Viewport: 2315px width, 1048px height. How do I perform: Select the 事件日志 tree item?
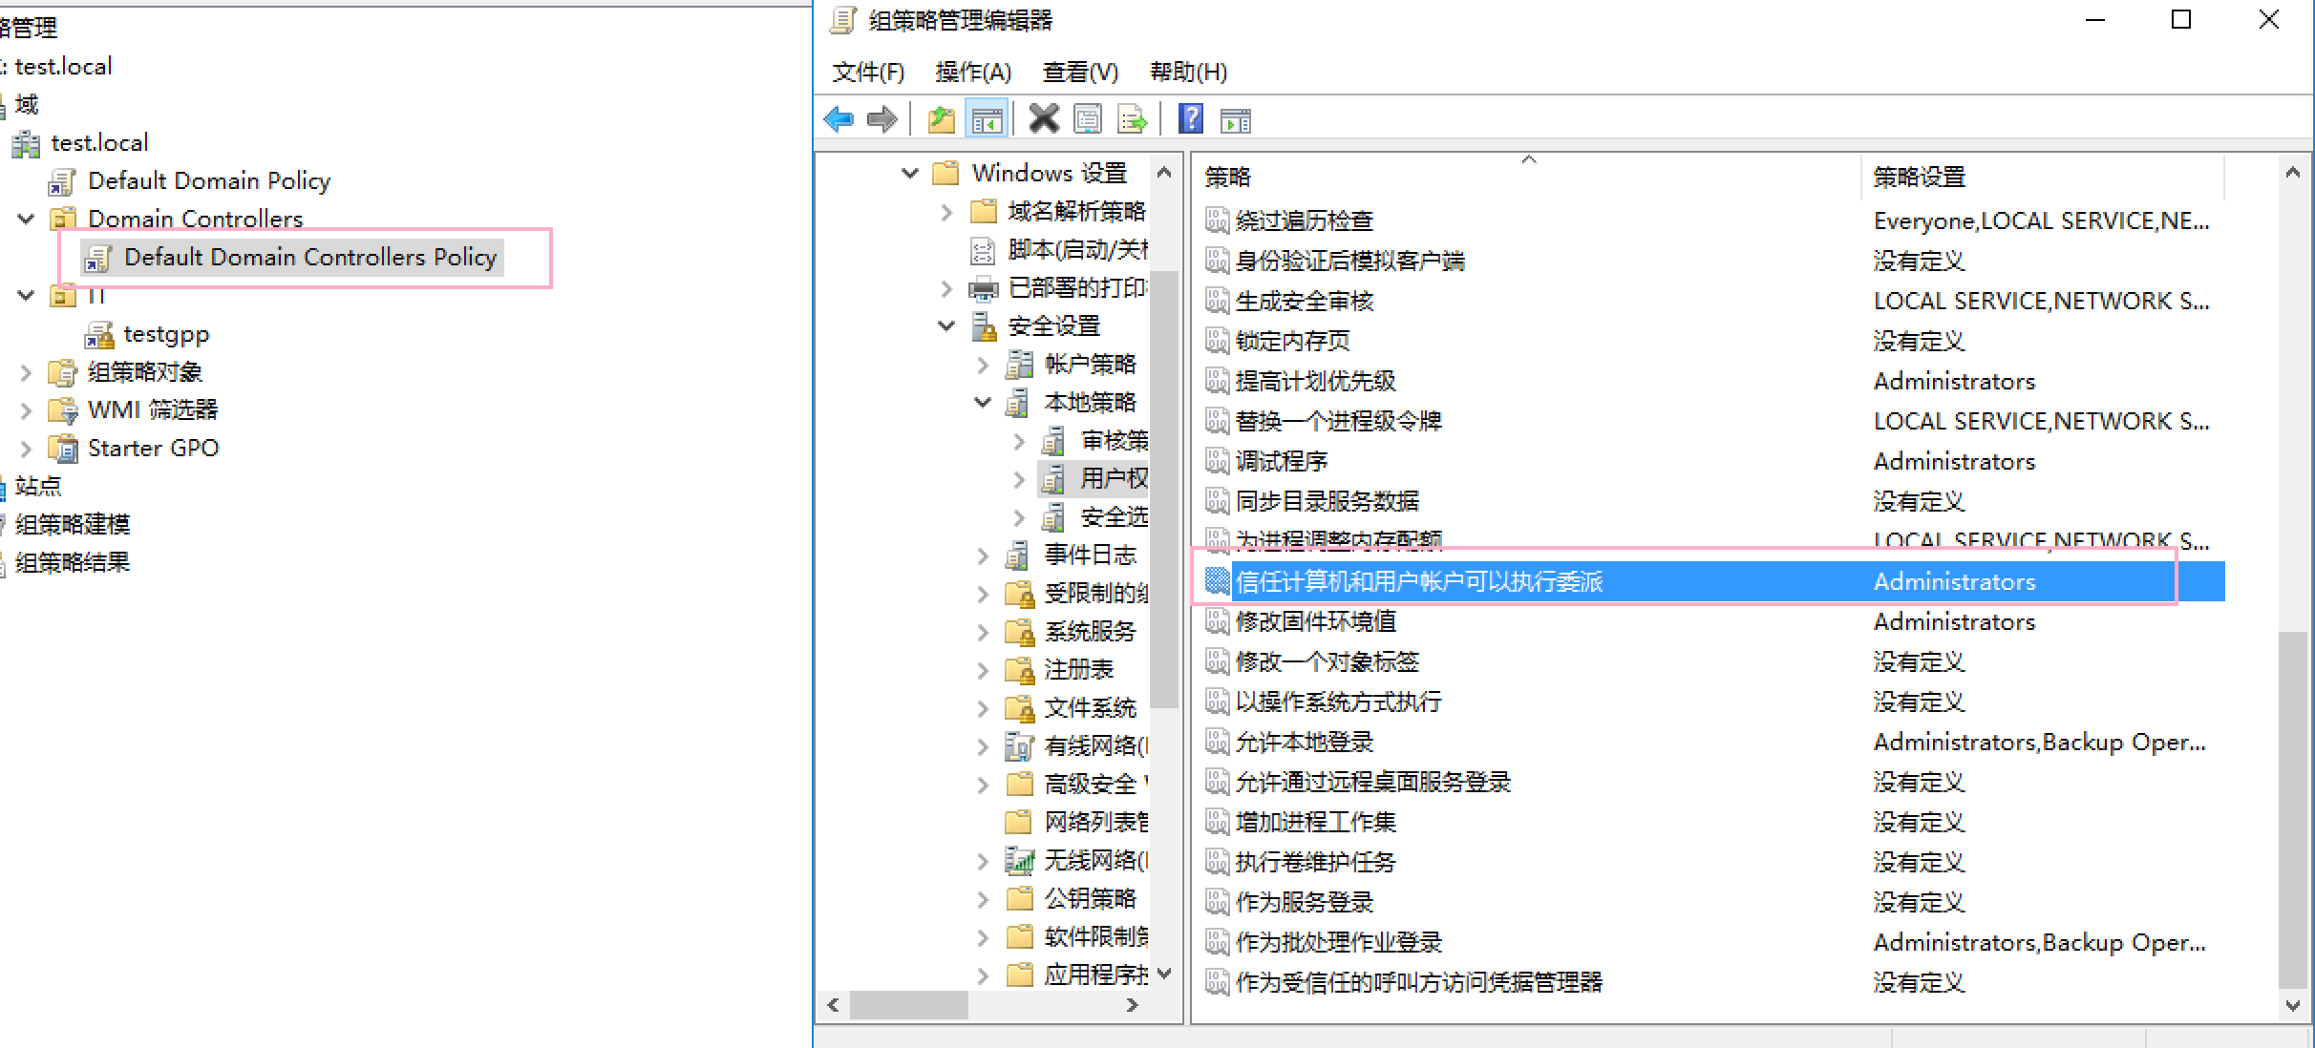(1089, 555)
